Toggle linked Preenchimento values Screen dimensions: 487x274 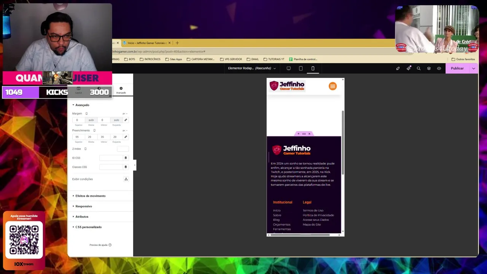126,137
